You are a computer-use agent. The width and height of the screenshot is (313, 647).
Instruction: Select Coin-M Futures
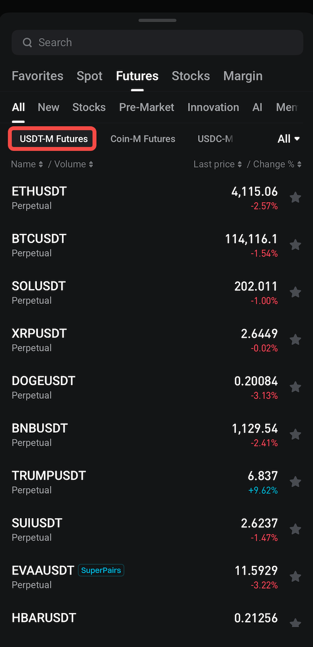pos(143,138)
